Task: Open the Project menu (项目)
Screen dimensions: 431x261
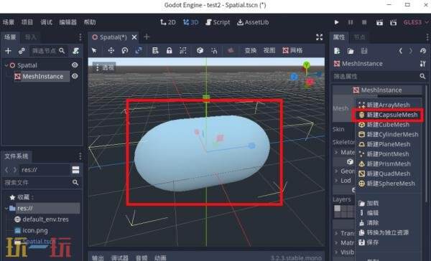Action: point(27,22)
